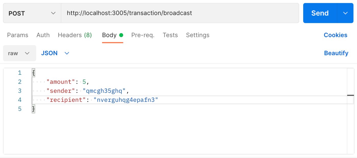Viewport: 357px width, 158px height.
Task: Open the raw body type dropdown
Action: coord(19,53)
